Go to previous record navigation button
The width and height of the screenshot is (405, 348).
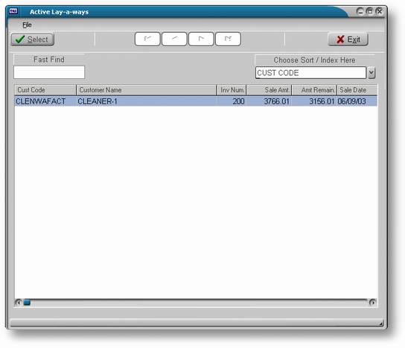click(x=174, y=39)
